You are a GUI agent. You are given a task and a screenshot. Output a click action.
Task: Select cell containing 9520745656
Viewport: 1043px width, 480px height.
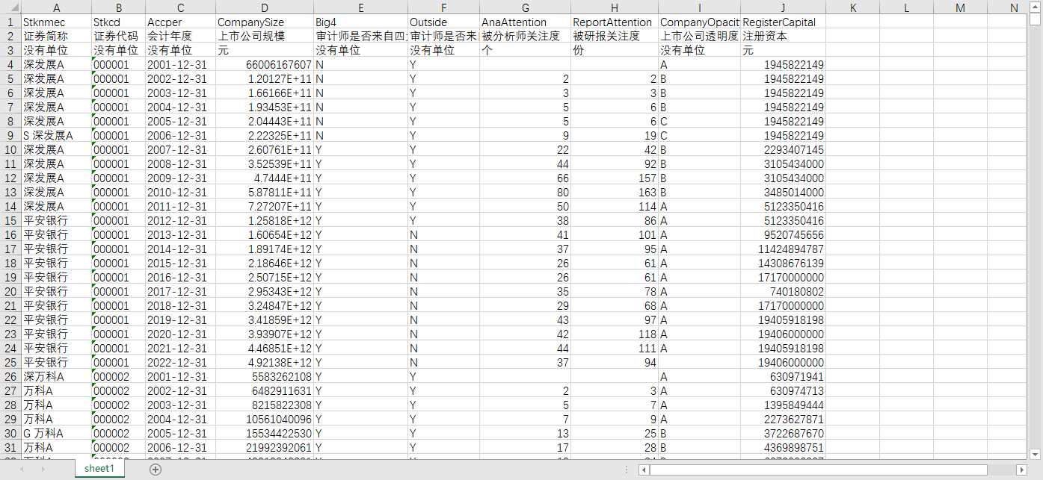click(783, 235)
